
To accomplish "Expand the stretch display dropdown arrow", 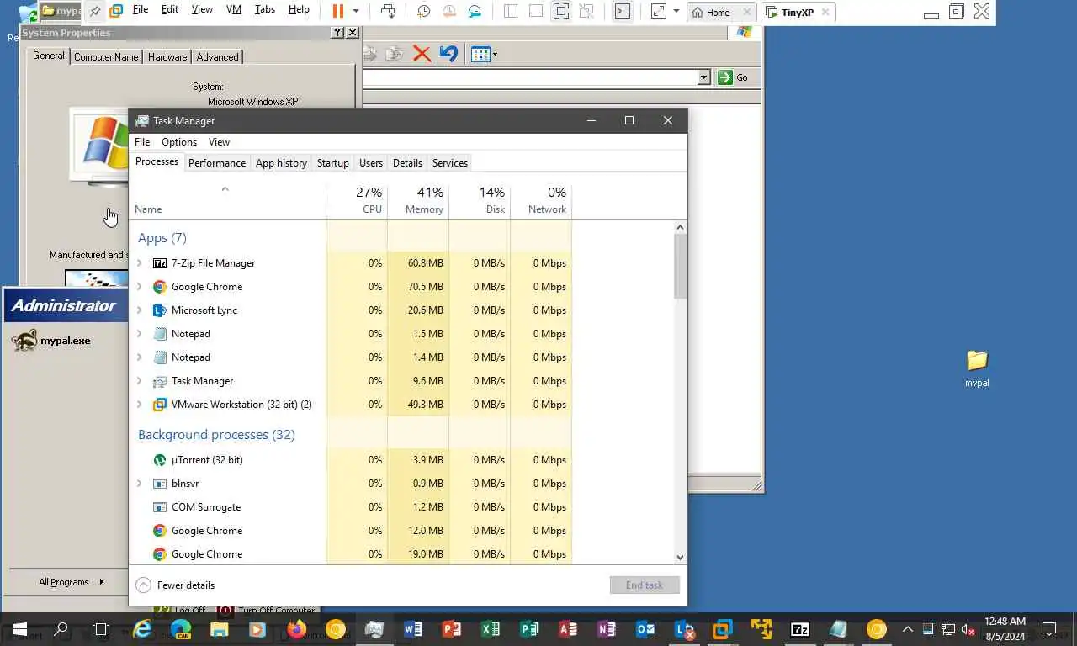I will (676, 11).
